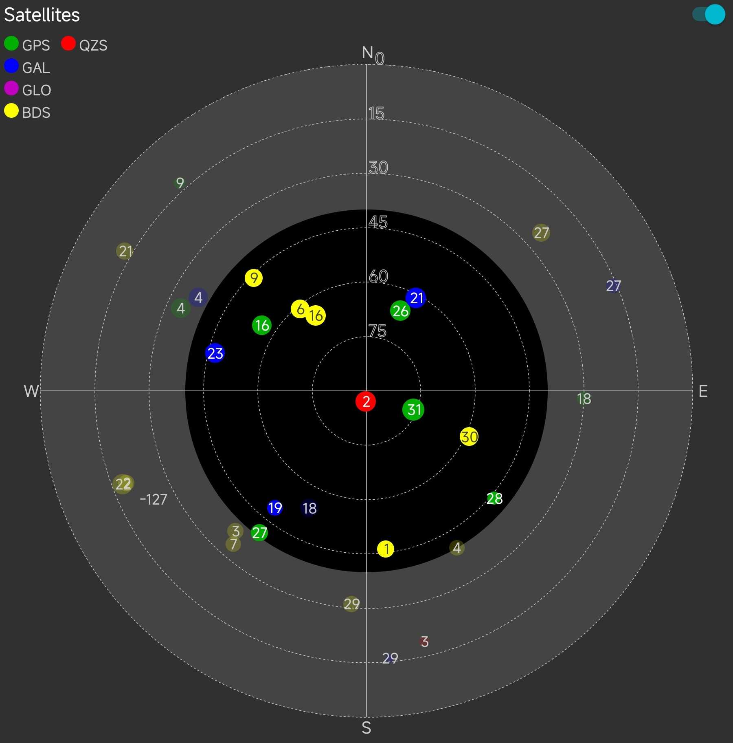Toggle the Satellites switch off
Viewport: 733px width, 743px height.
pos(709,15)
